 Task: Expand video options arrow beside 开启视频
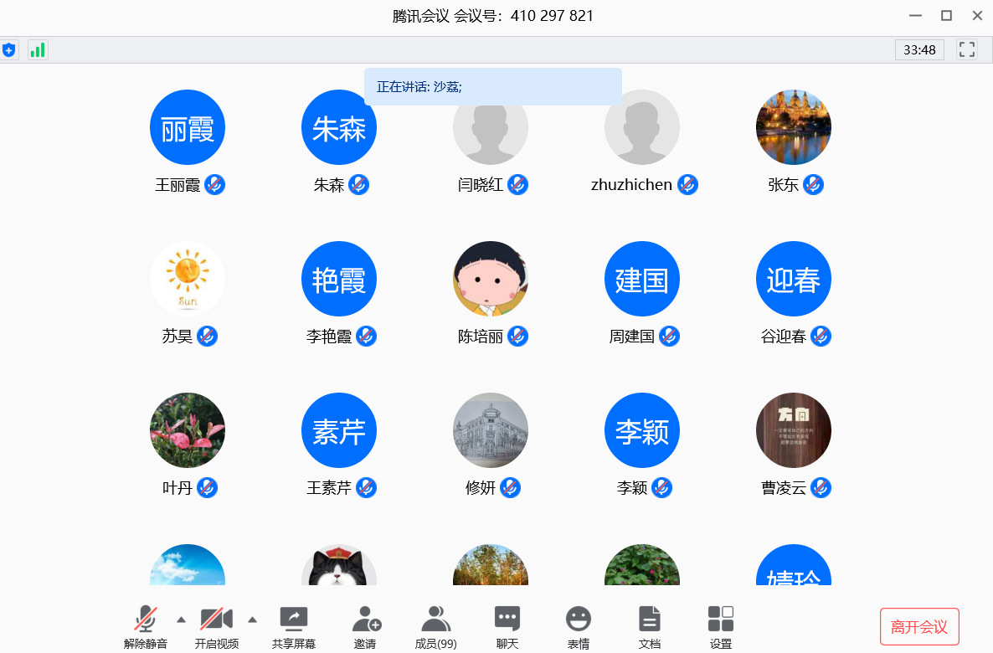252,620
